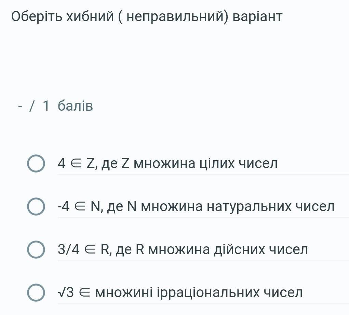Click the answer text about множина дійсних чисел
The image size is (349, 315).
click(x=183, y=250)
